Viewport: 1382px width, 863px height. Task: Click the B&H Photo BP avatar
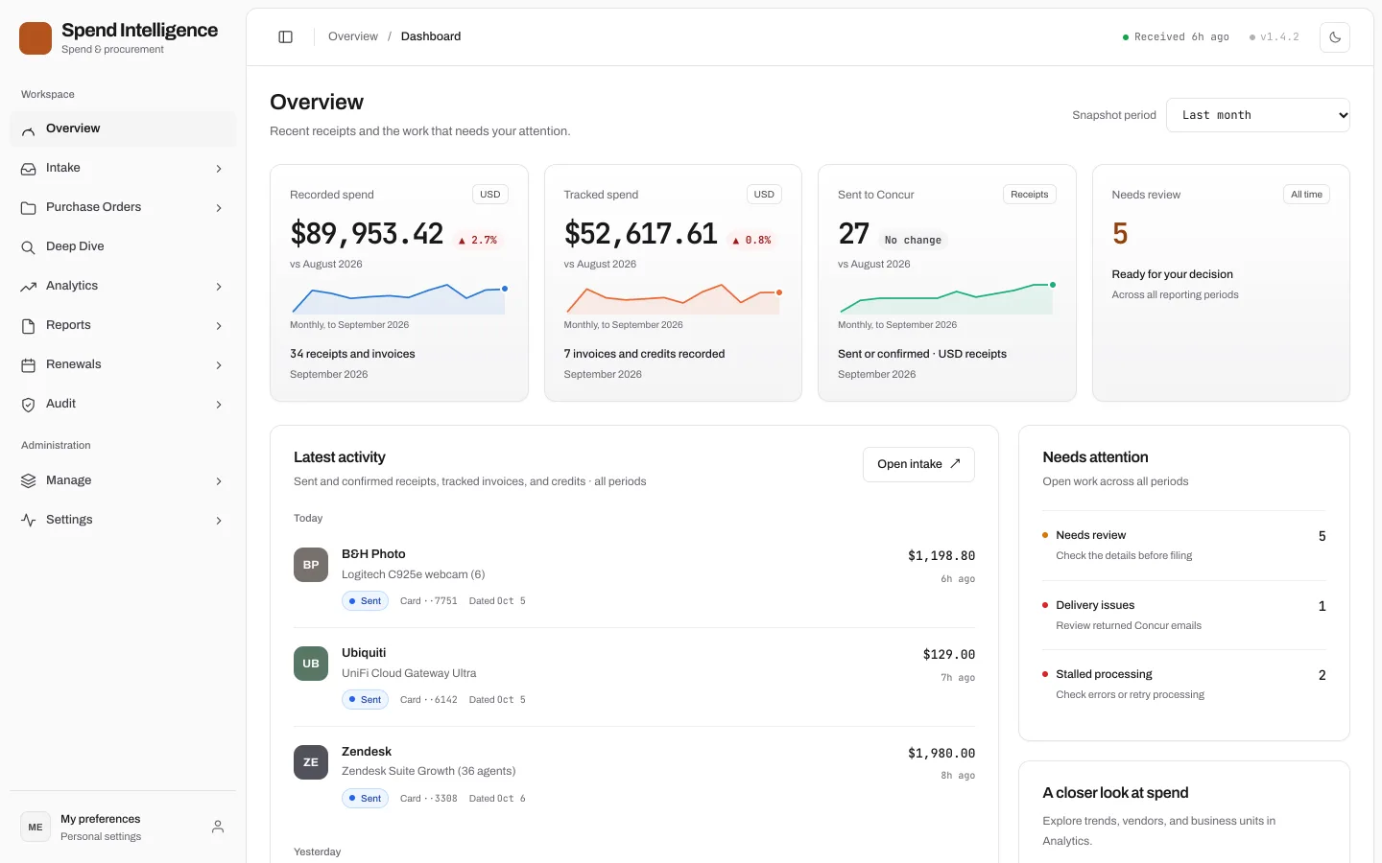311,565
